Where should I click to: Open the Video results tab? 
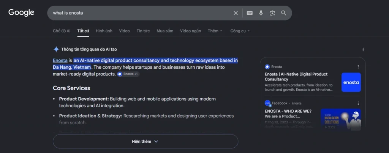pyautogui.click(x=124, y=31)
